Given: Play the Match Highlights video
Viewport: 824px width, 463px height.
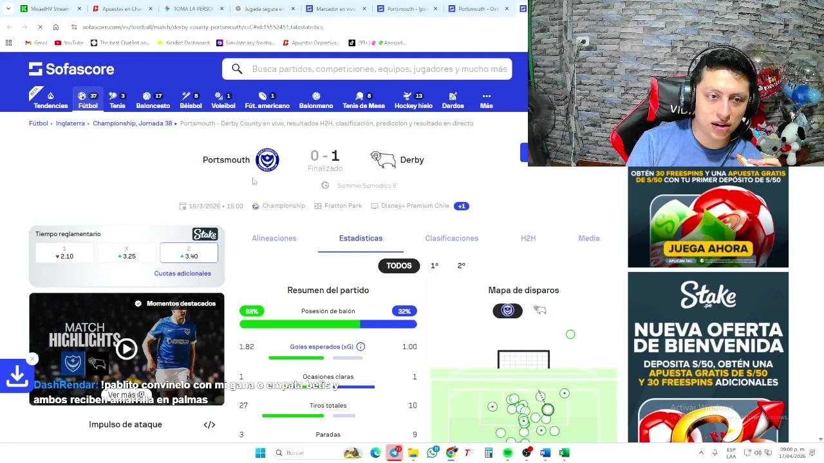Looking at the screenshot, I should 127,349.
